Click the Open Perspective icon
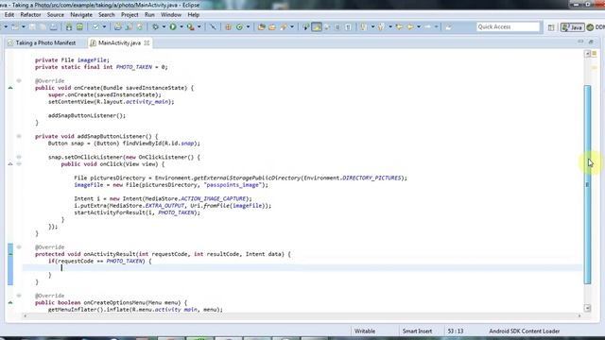This screenshot has width=605, height=340. point(551,27)
